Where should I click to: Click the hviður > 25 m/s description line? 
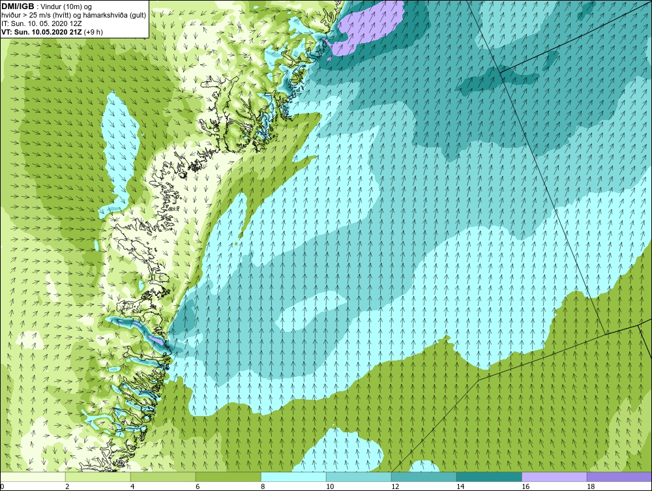[x=74, y=16]
